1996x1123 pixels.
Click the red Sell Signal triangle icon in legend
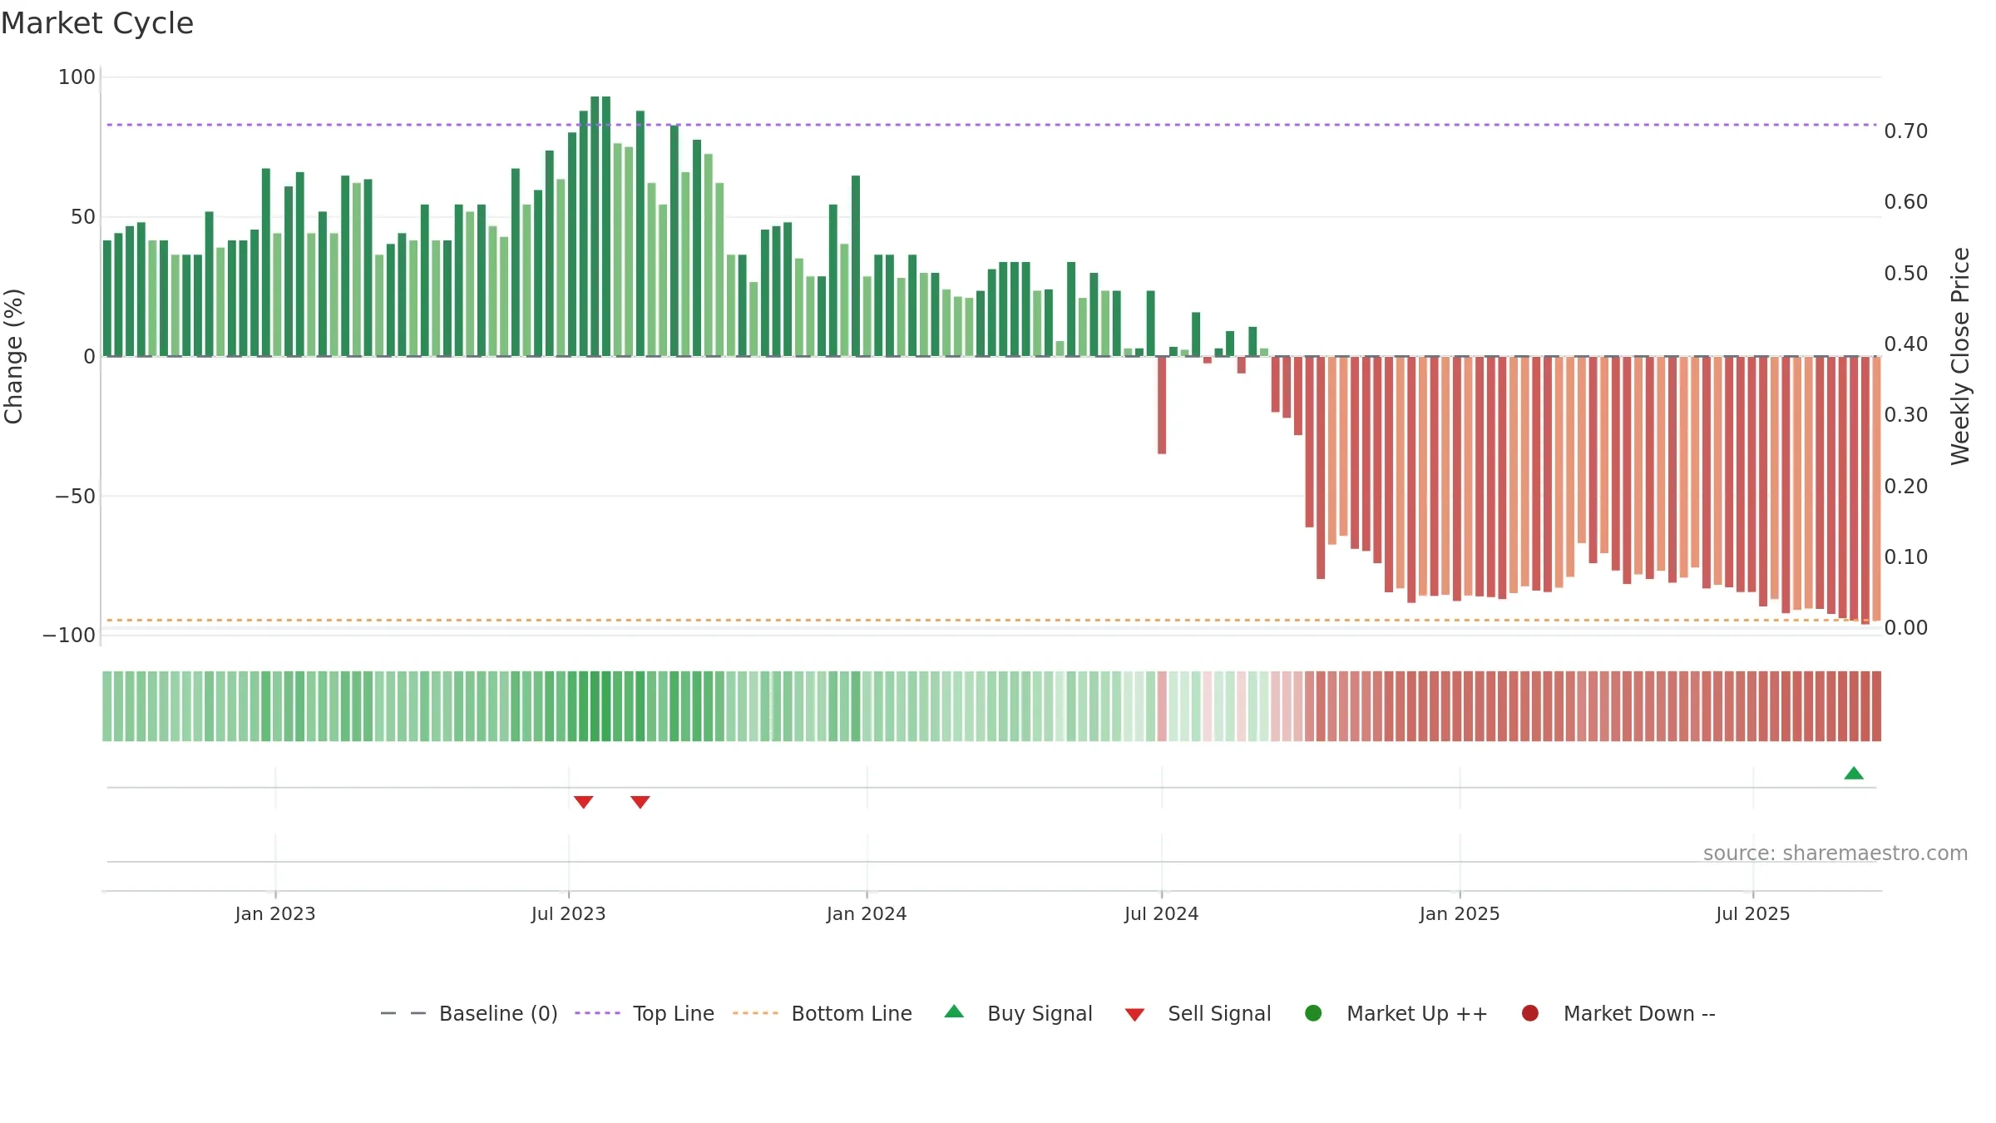(x=1134, y=1015)
